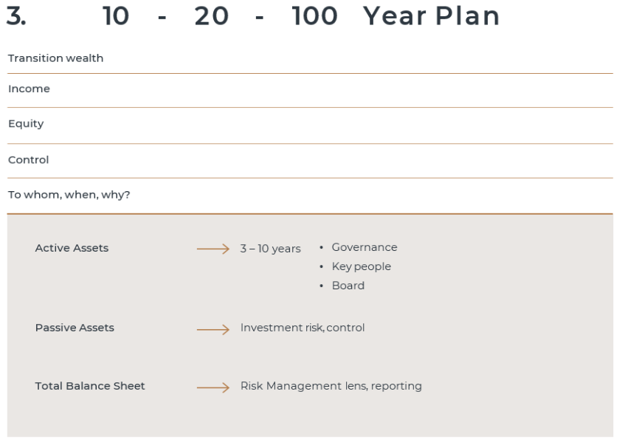The height and width of the screenshot is (445, 625).
Task: Click the 'To whom, when, why?' text
Action: [x=69, y=195]
